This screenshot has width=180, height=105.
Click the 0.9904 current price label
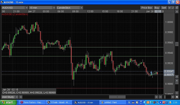click(x=169, y=71)
